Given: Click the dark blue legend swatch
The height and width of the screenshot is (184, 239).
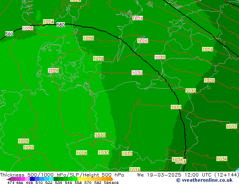Looking at the screenshot, I should pos(32,179).
